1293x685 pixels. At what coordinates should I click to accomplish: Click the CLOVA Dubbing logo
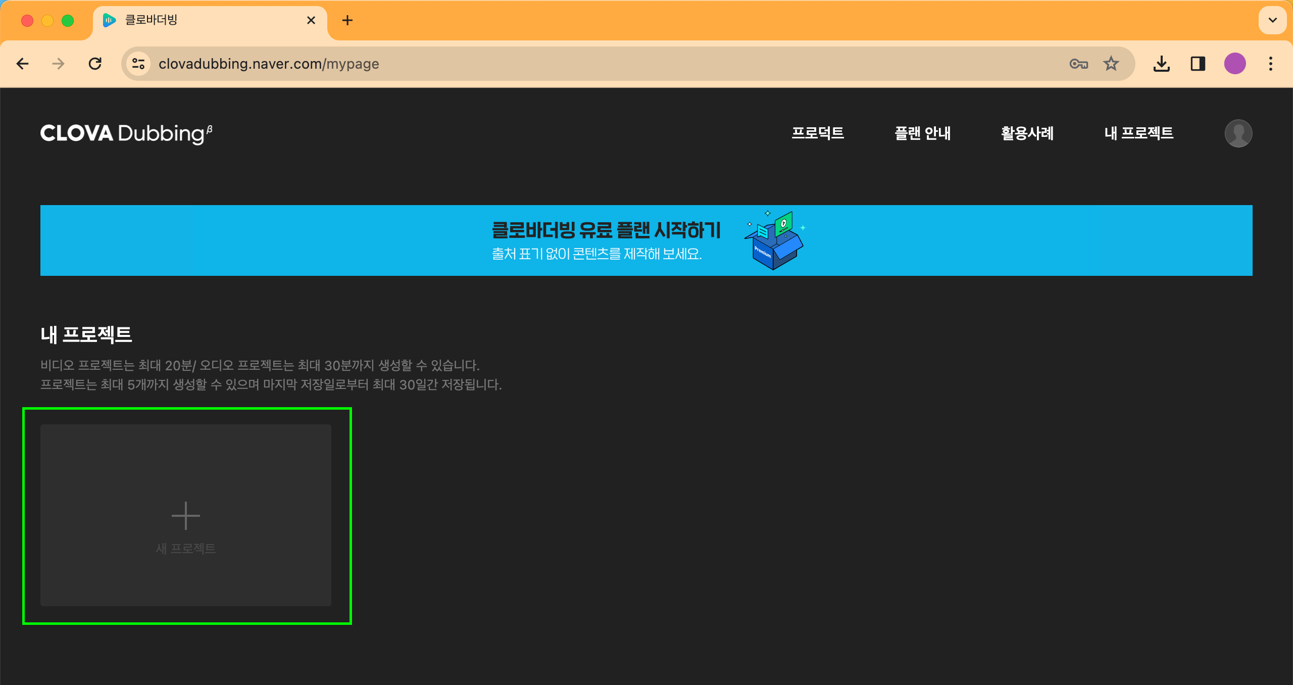[126, 133]
